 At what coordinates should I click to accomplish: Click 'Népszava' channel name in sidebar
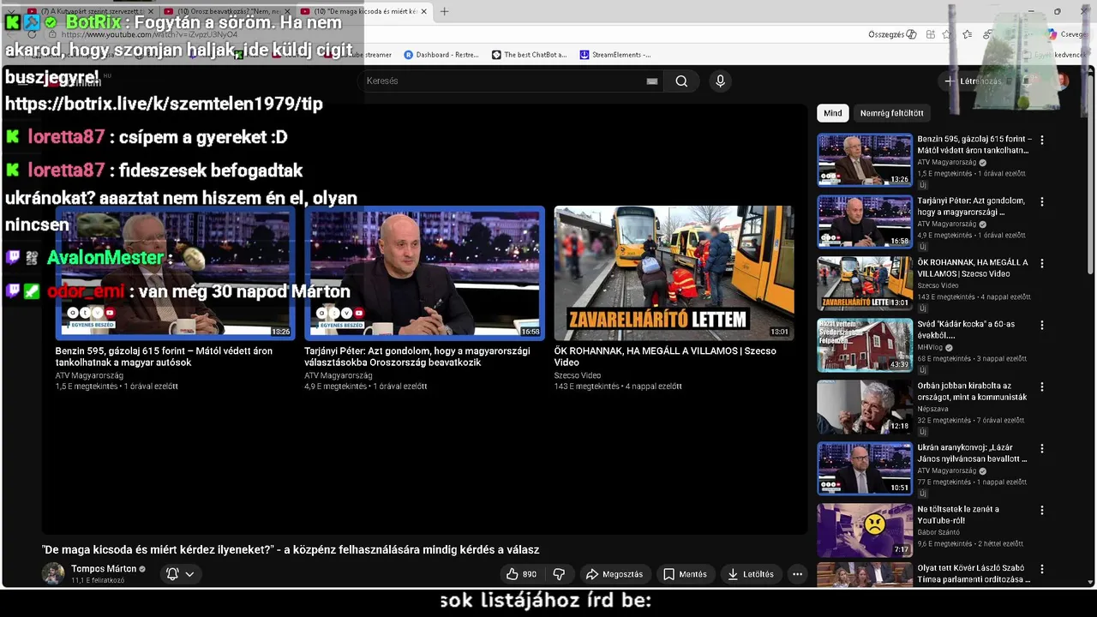click(932, 409)
